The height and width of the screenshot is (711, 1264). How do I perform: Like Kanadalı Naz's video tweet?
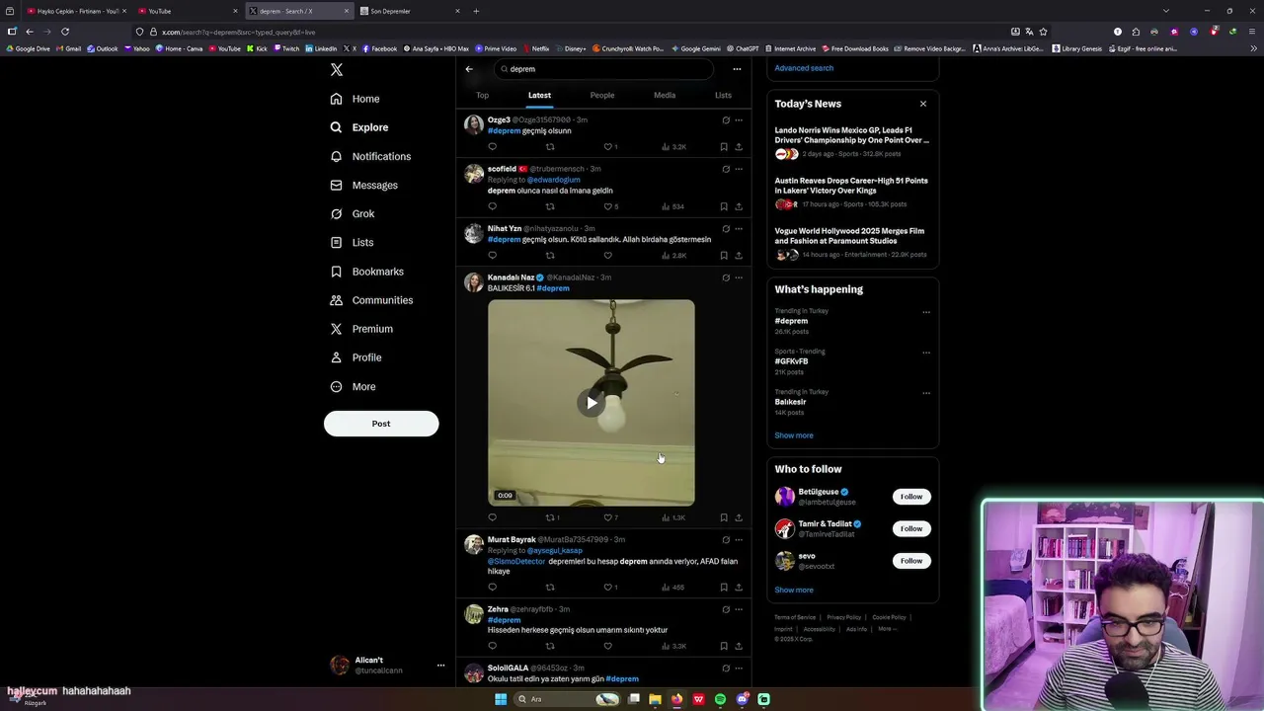(x=610, y=517)
